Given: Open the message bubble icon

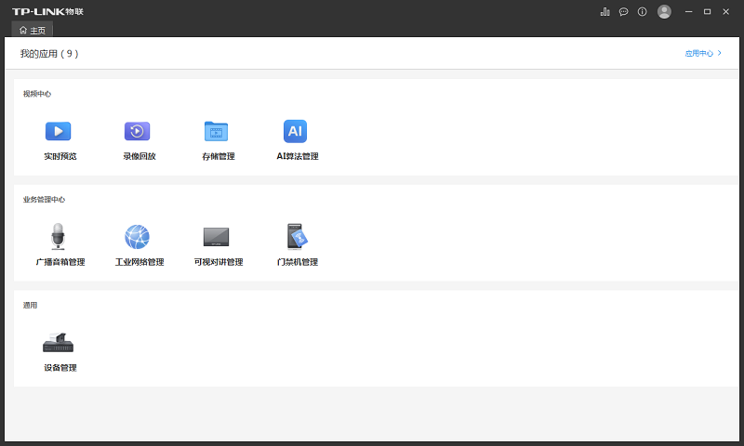Looking at the screenshot, I should pos(623,12).
